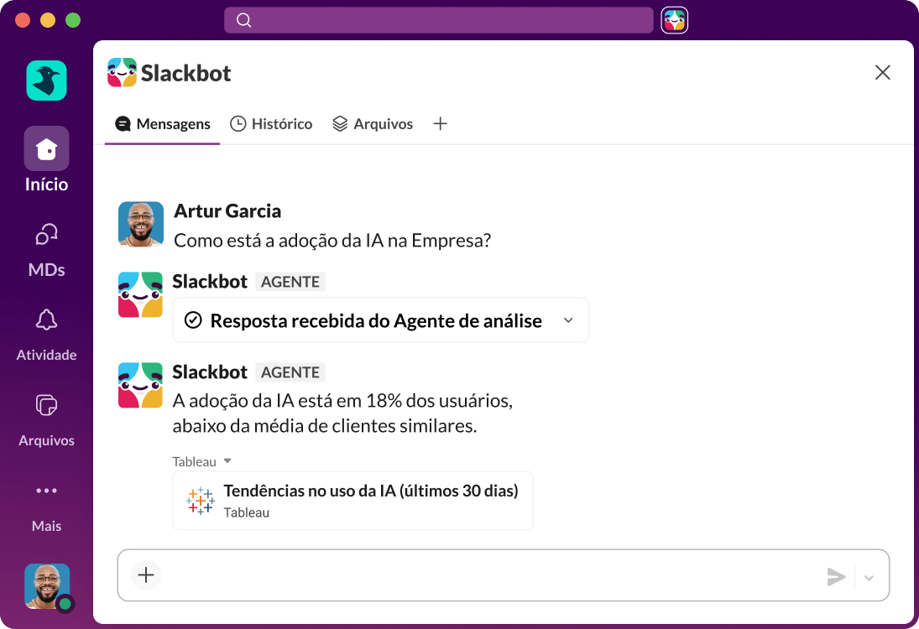Open MDs direct messages icon
This screenshot has width=919, height=629.
pos(46,233)
